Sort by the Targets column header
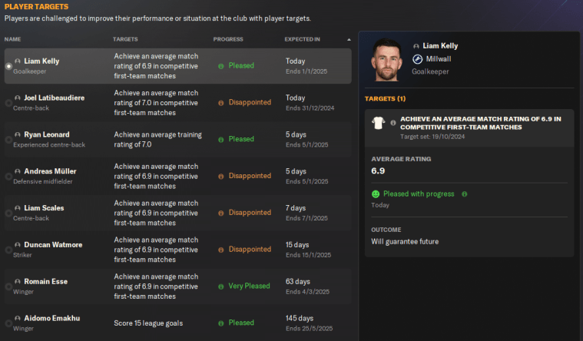 (125, 38)
